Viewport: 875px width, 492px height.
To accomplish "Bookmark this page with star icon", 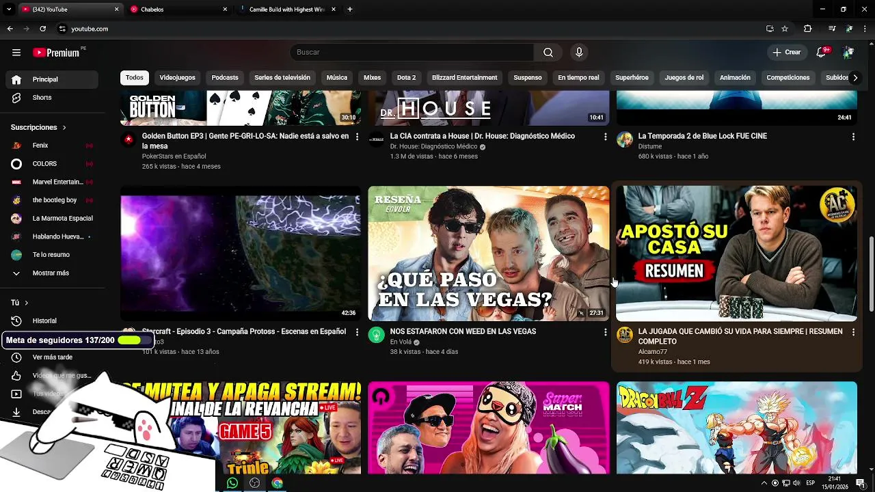I will click(x=785, y=29).
